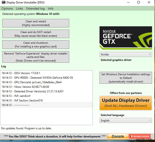This screenshot has width=155, height=142.
Task: Maximize the DDU window
Action: [138, 2]
